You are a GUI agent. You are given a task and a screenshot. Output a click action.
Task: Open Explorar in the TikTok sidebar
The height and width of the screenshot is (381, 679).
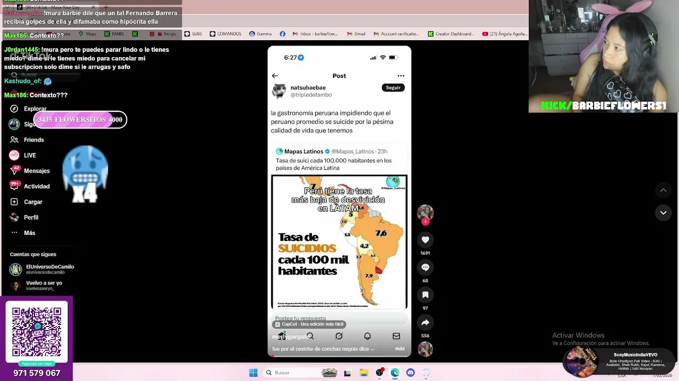[x=35, y=109]
